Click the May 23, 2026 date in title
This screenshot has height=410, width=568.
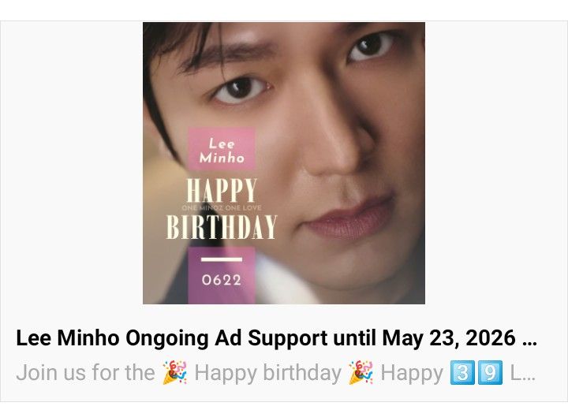click(x=448, y=338)
